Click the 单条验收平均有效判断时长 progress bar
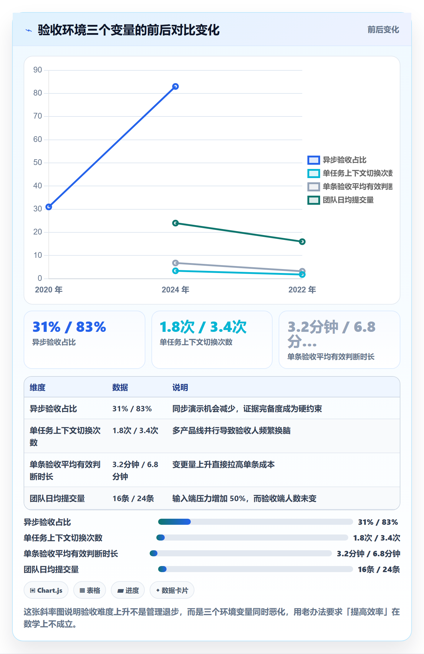424x654 pixels. point(241,553)
